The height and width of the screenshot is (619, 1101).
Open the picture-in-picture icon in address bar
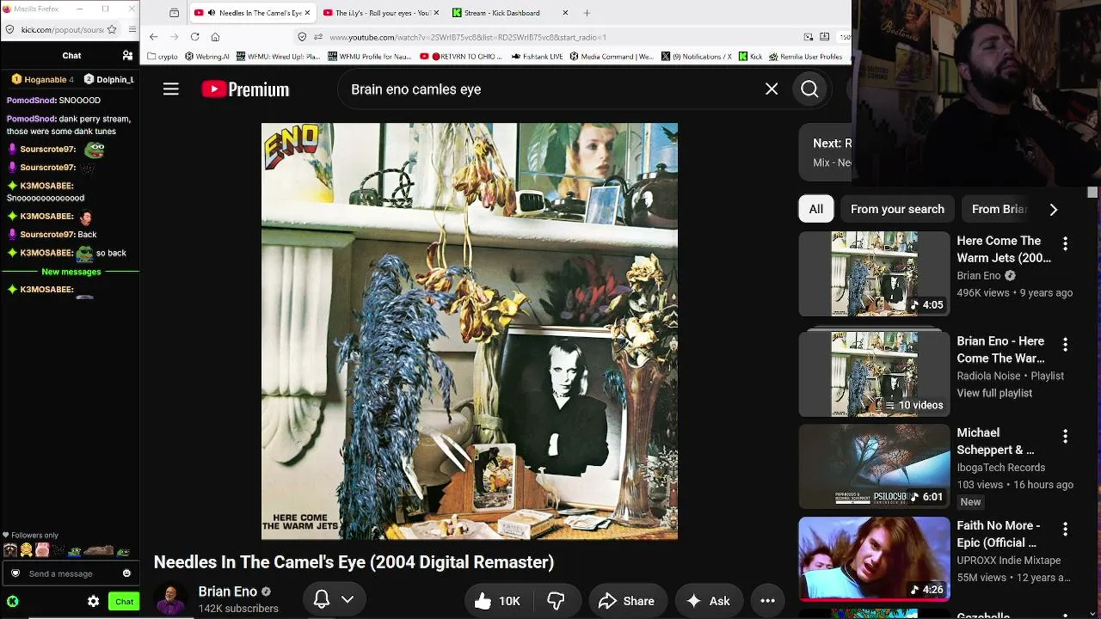[x=809, y=37]
